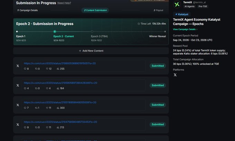Click the 'Epoch 1' label

[x=21, y=36]
